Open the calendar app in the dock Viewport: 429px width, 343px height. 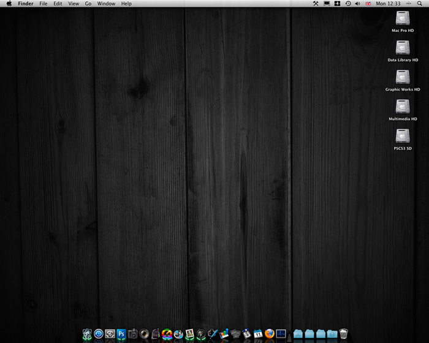click(x=258, y=334)
